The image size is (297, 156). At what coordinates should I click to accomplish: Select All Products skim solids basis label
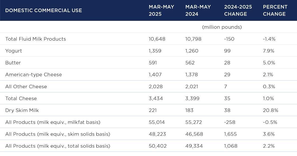click(x=58, y=134)
